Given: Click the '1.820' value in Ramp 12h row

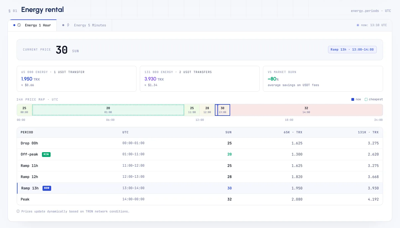Looking at the screenshot, I should [x=297, y=177].
